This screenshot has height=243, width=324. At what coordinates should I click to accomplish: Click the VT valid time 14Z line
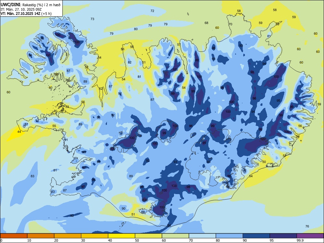coord(26,14)
